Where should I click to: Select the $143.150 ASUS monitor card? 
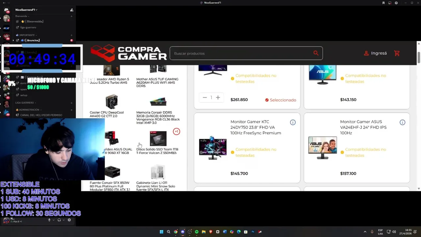[x=357, y=87]
